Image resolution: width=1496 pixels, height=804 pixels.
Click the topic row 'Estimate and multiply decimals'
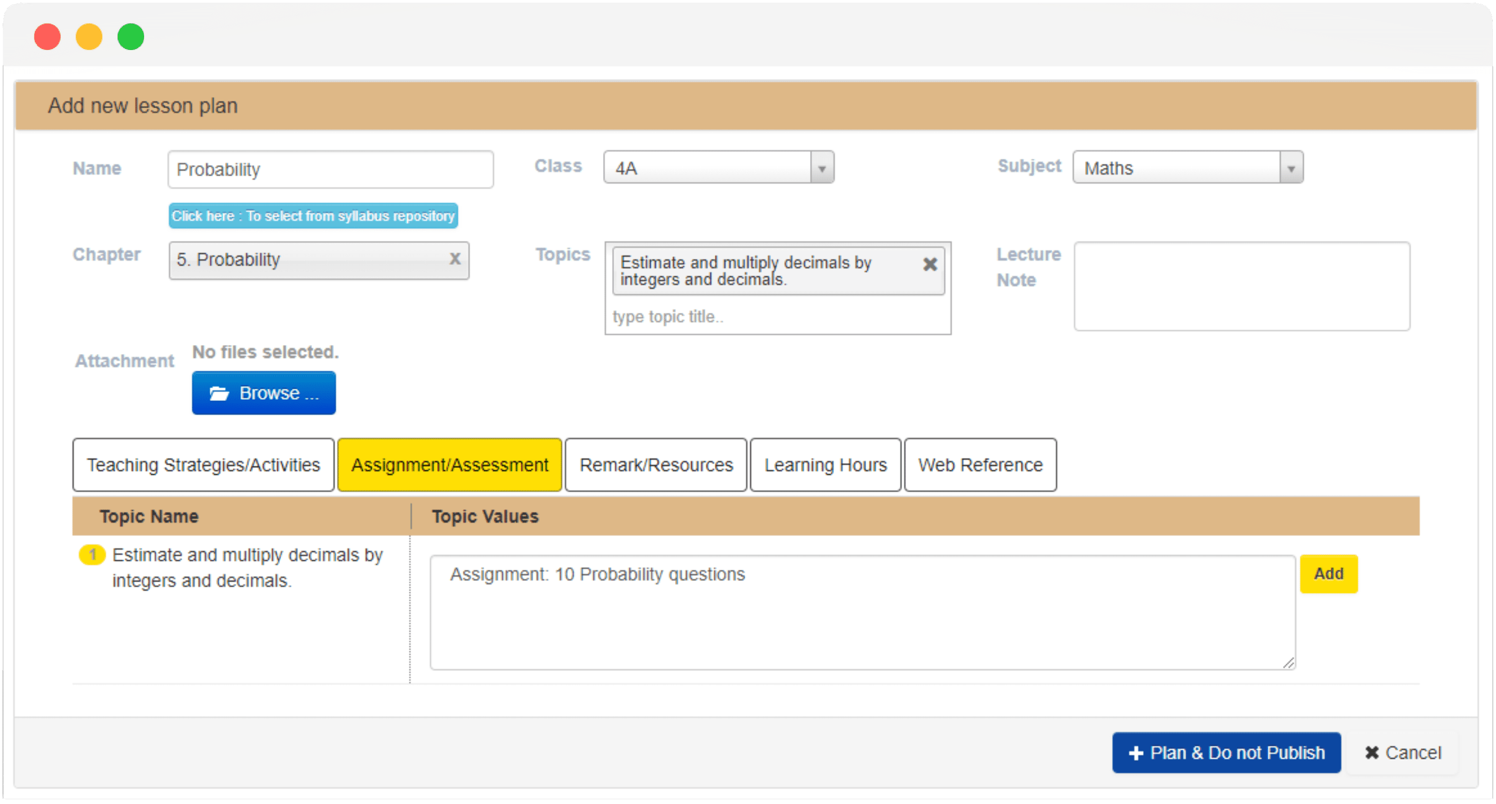(x=248, y=567)
